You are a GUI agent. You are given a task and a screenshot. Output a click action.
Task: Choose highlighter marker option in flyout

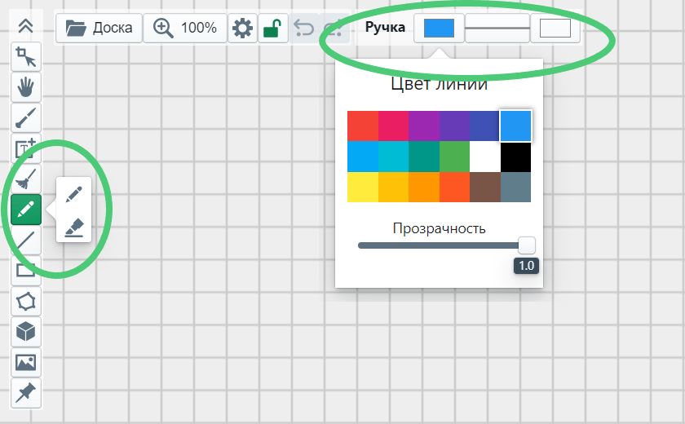[x=74, y=227]
